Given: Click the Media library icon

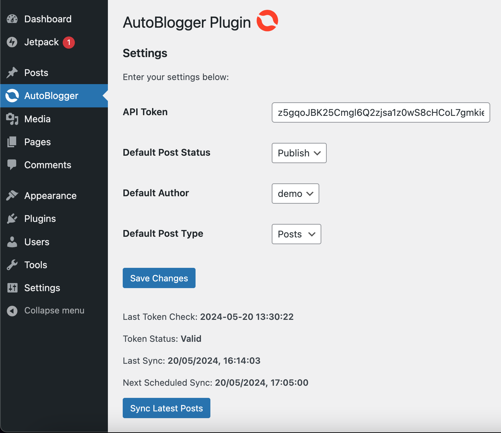Looking at the screenshot, I should click(12, 119).
